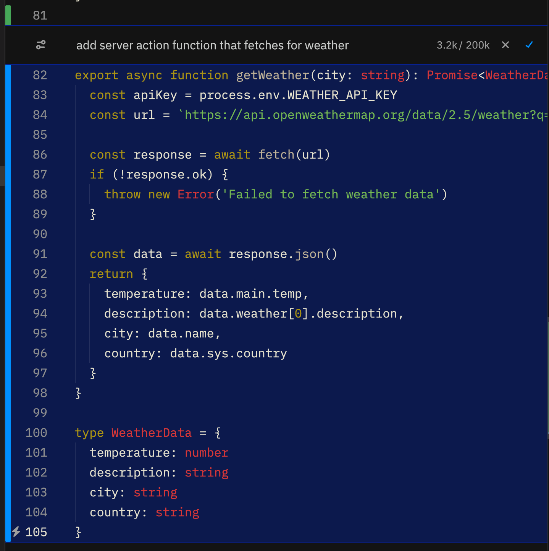This screenshot has height=551, width=549.
Task: Dismiss the inline prompt with the X icon
Action: [505, 45]
